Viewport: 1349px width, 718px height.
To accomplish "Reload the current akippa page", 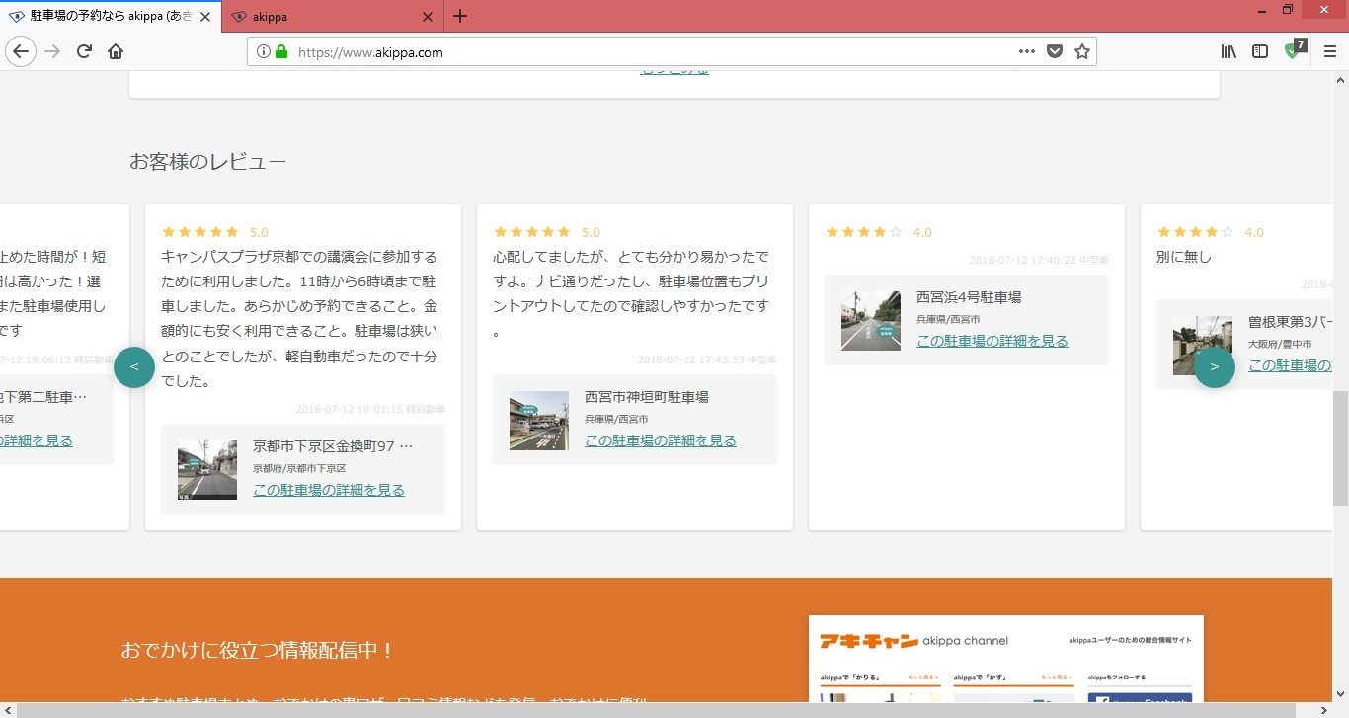I will pyautogui.click(x=84, y=51).
